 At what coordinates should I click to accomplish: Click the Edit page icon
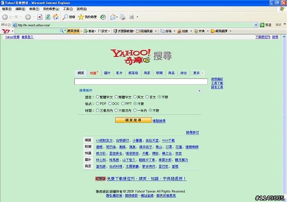(132, 17)
